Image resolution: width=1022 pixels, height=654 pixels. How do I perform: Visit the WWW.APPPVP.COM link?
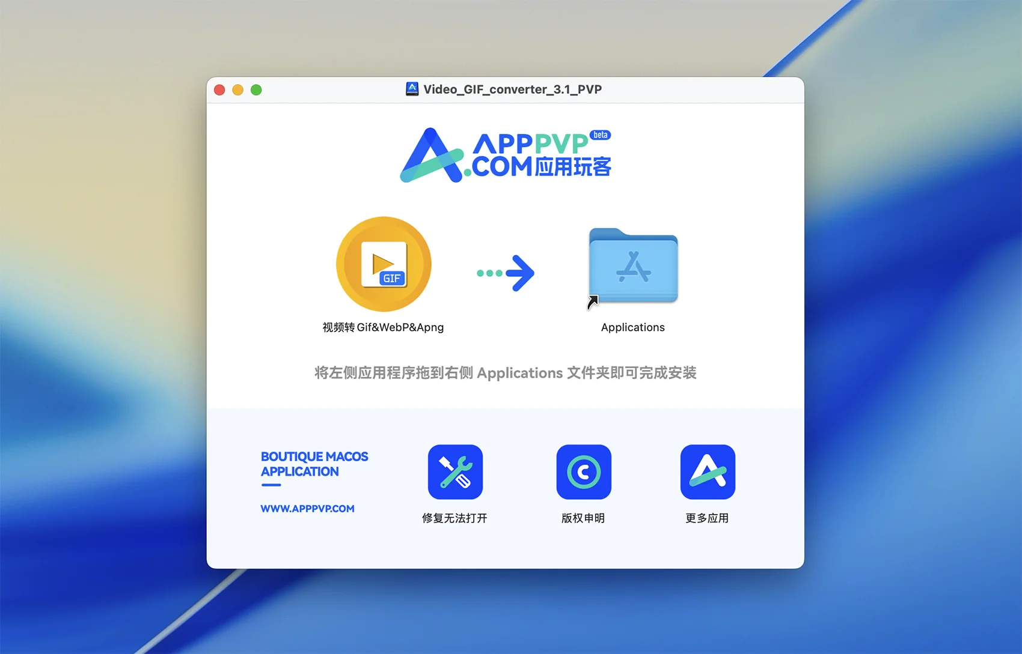click(307, 509)
